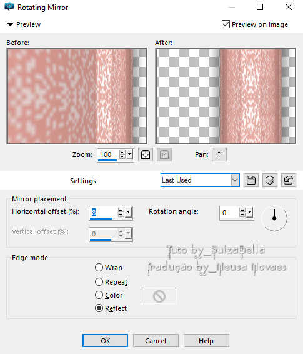Click the disabled edge color swatch
This screenshot has height=354, width=303.
pyautogui.click(x=158, y=296)
